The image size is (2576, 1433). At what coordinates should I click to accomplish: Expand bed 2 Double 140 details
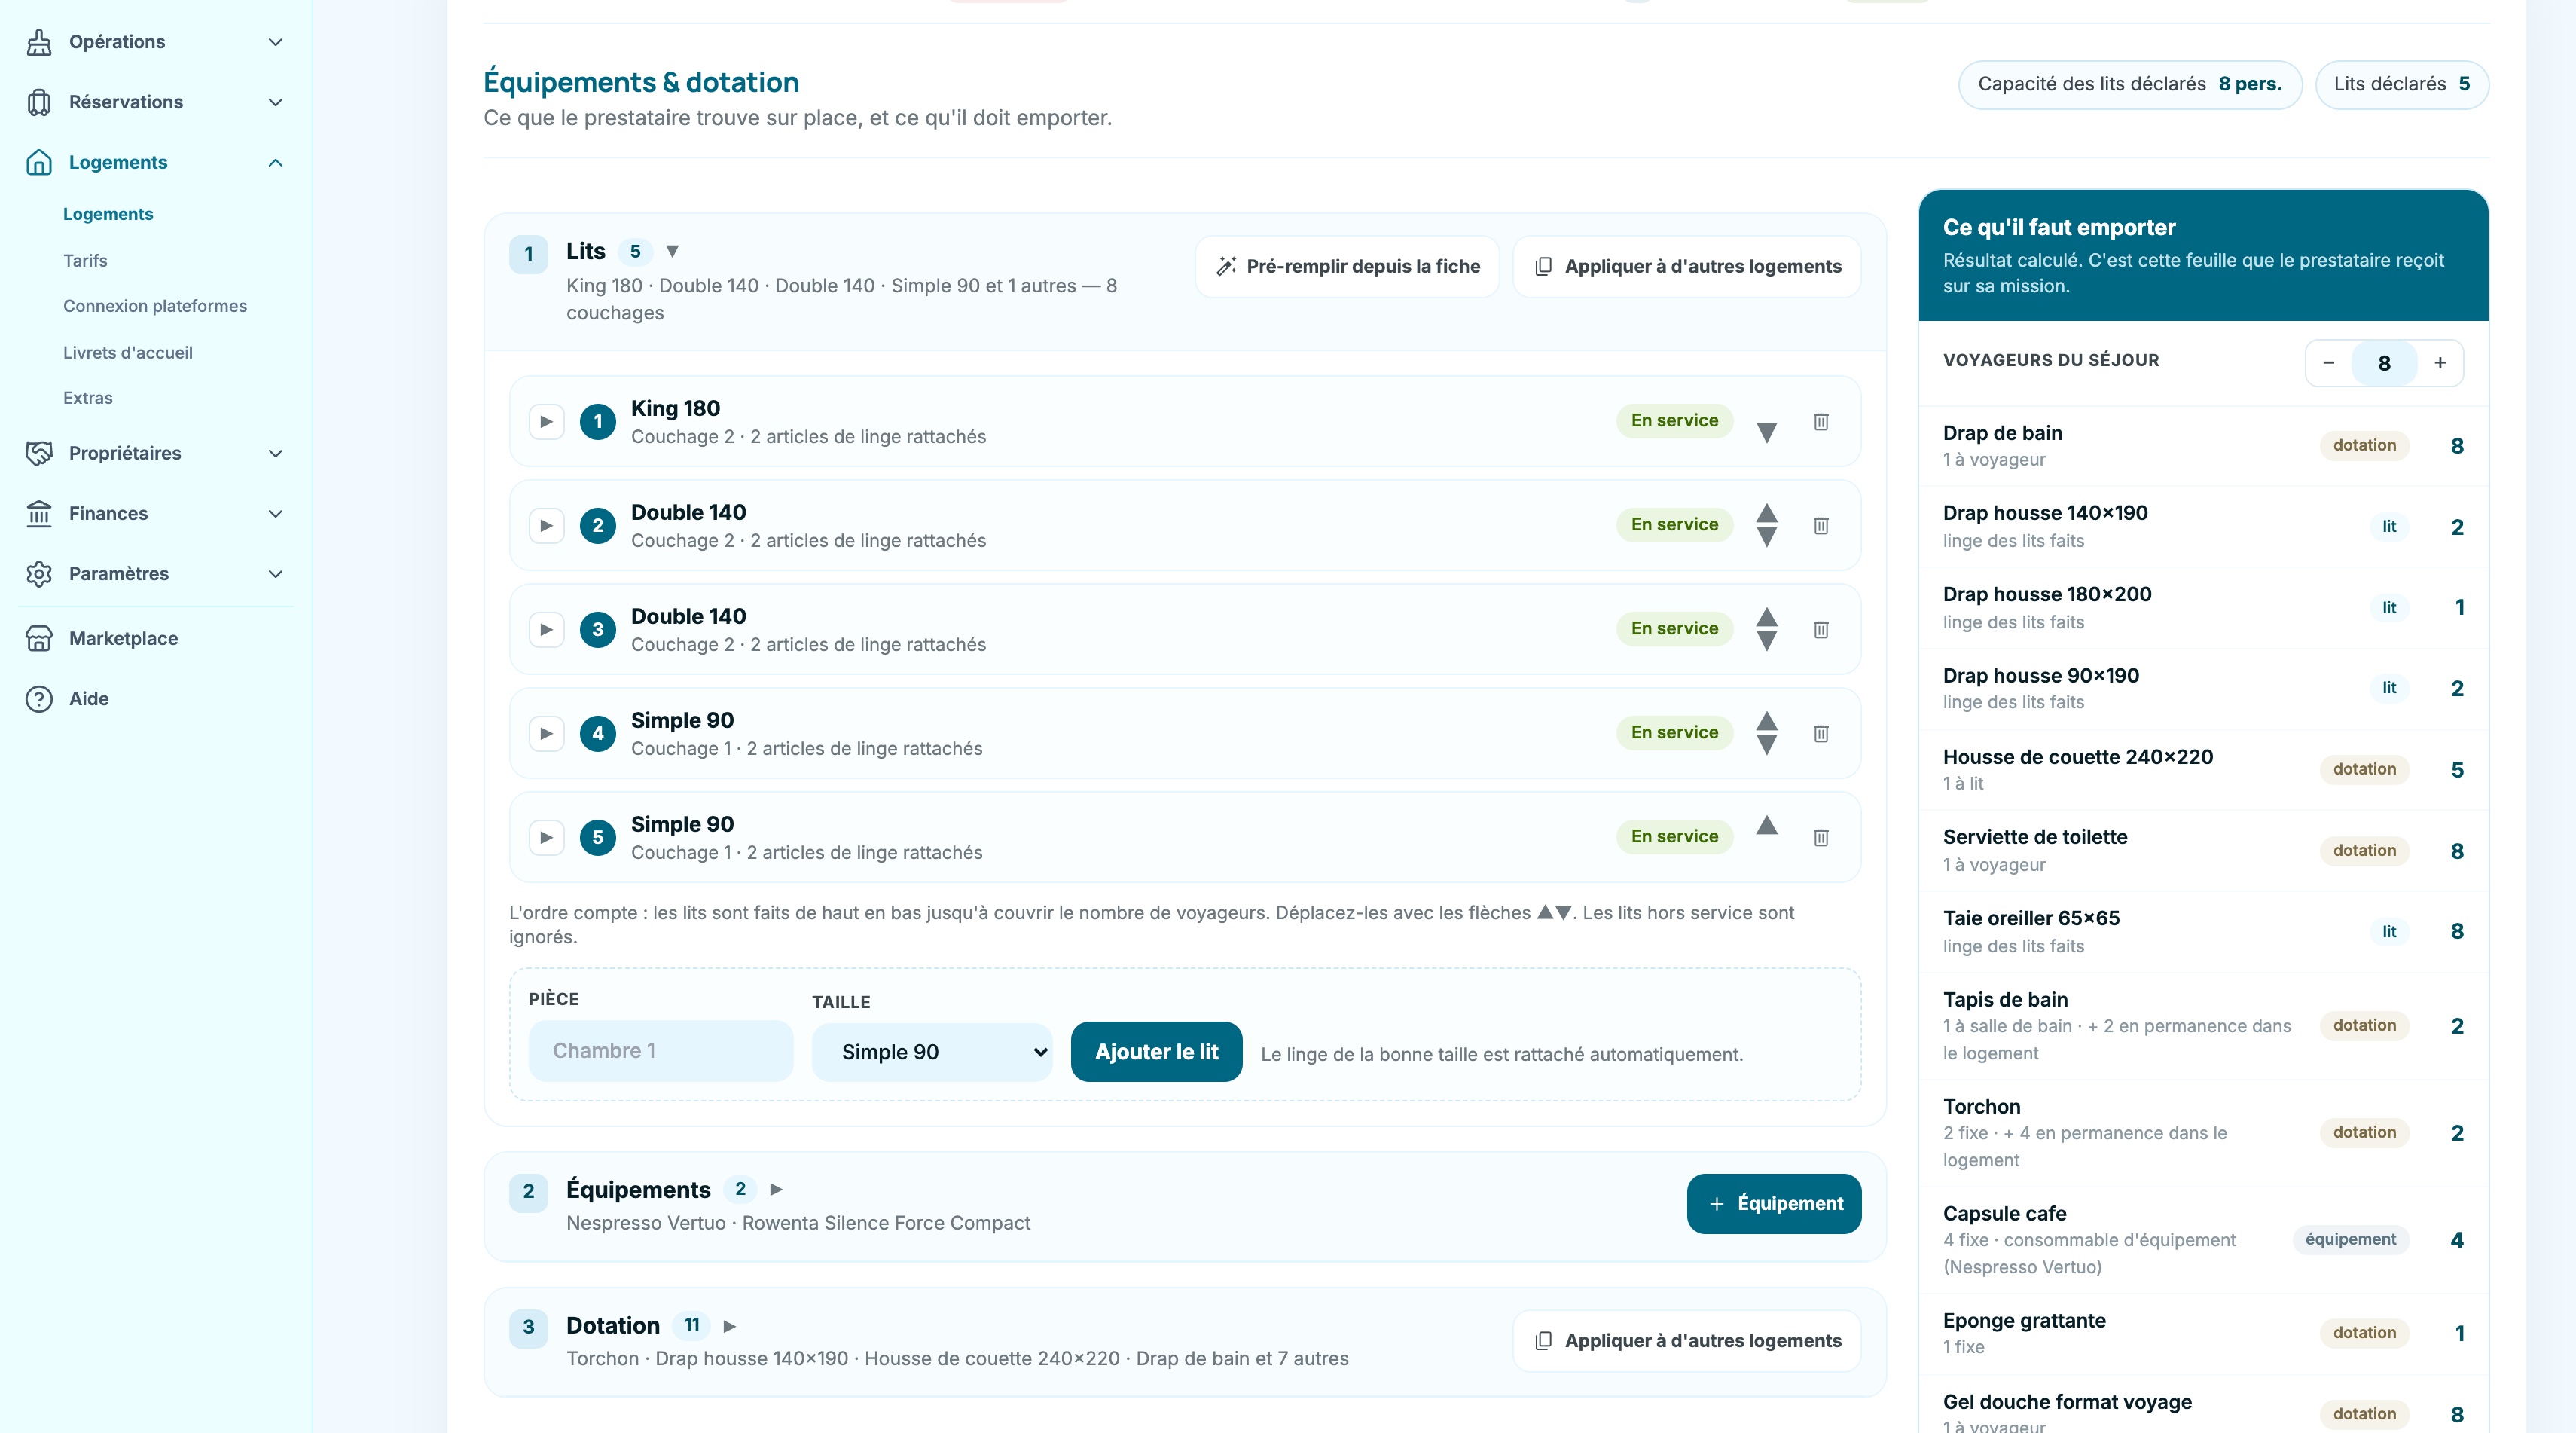pyautogui.click(x=546, y=525)
